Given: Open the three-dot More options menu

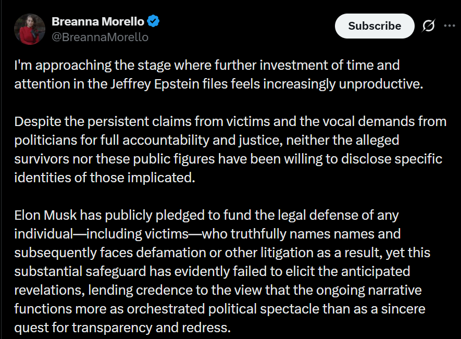Looking at the screenshot, I should click(449, 26).
